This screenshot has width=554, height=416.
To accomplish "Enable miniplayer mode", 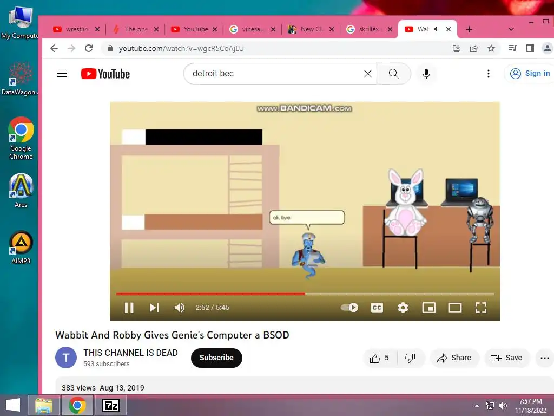I will click(x=429, y=308).
